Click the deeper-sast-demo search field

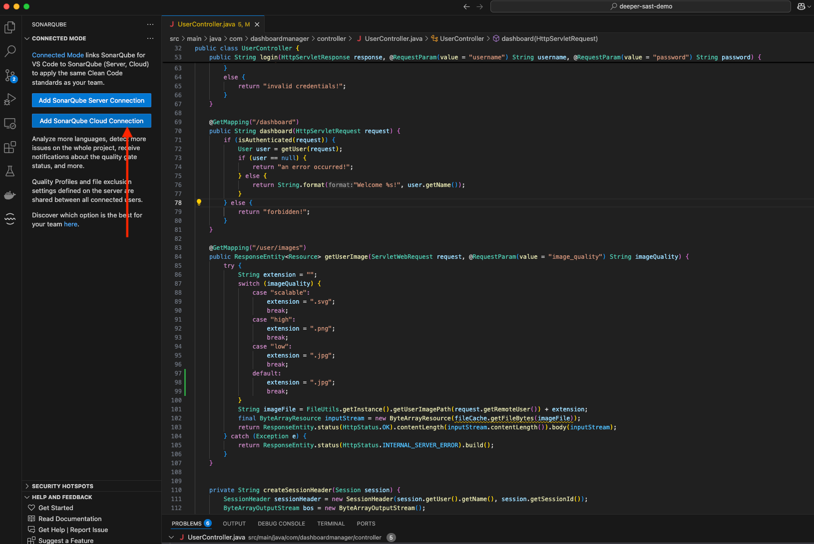[640, 6]
